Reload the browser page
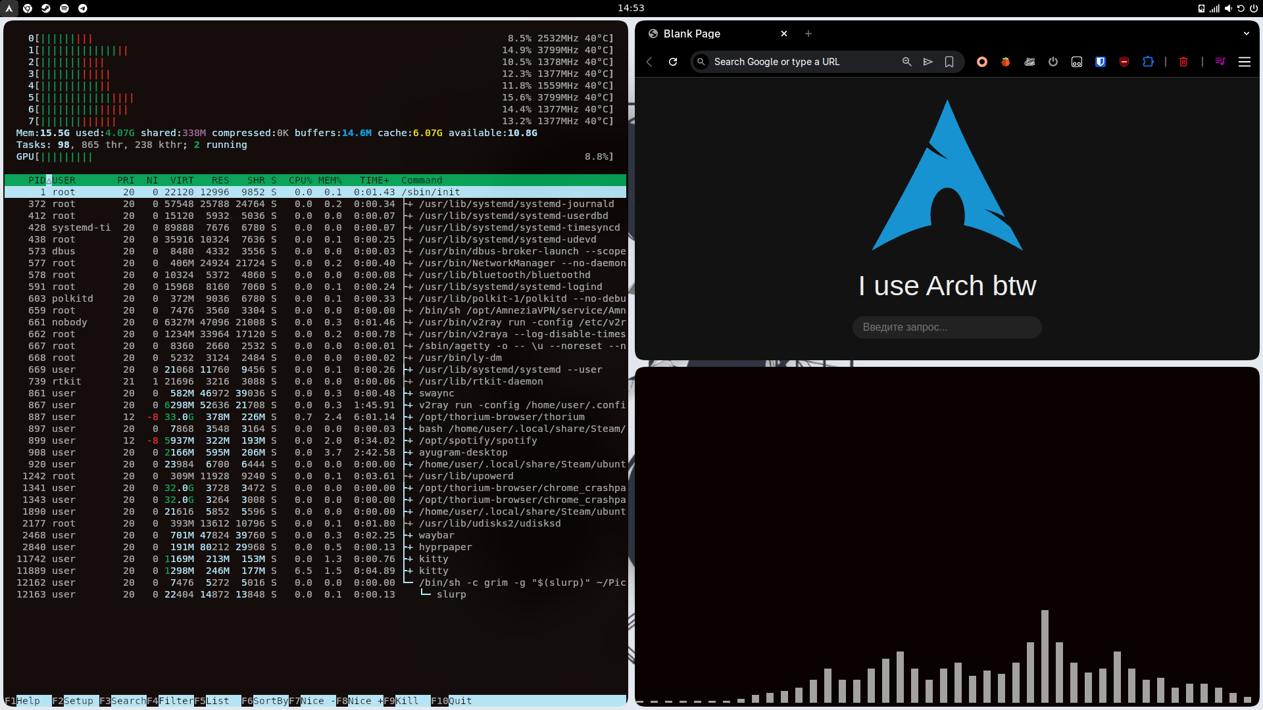The height and width of the screenshot is (710, 1263). pos(673,62)
